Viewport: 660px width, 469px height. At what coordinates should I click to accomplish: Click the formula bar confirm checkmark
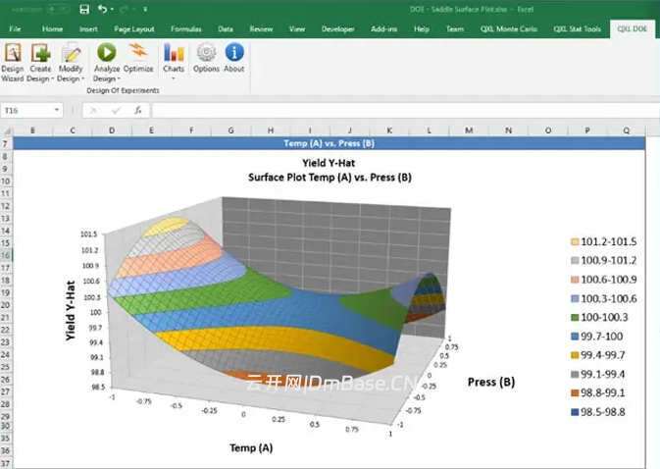pos(116,110)
